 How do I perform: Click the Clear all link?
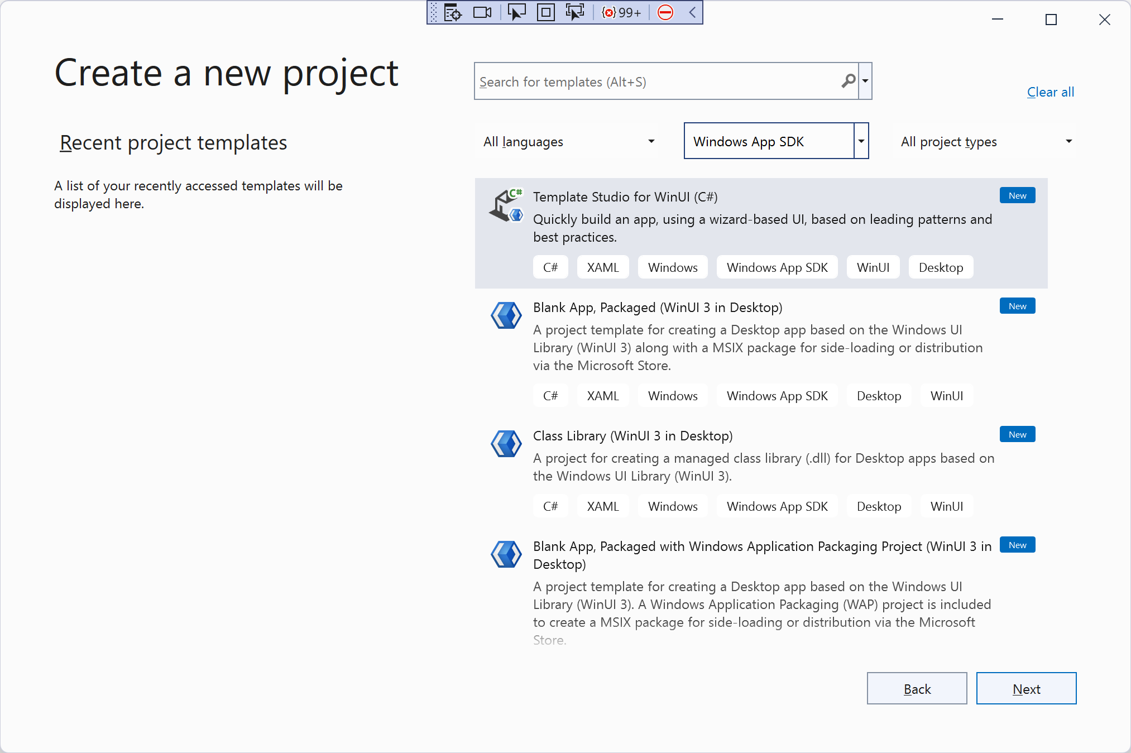coord(1050,92)
